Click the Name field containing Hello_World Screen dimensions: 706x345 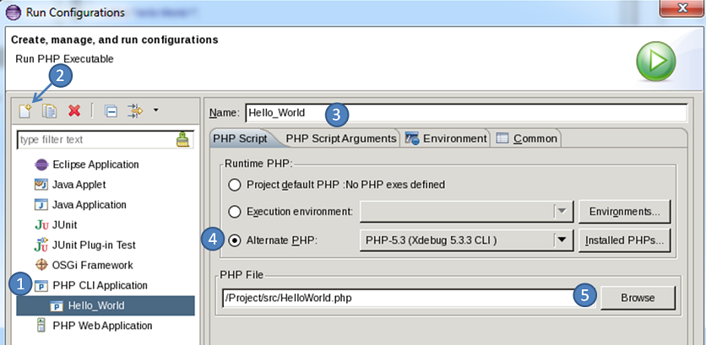466,113
